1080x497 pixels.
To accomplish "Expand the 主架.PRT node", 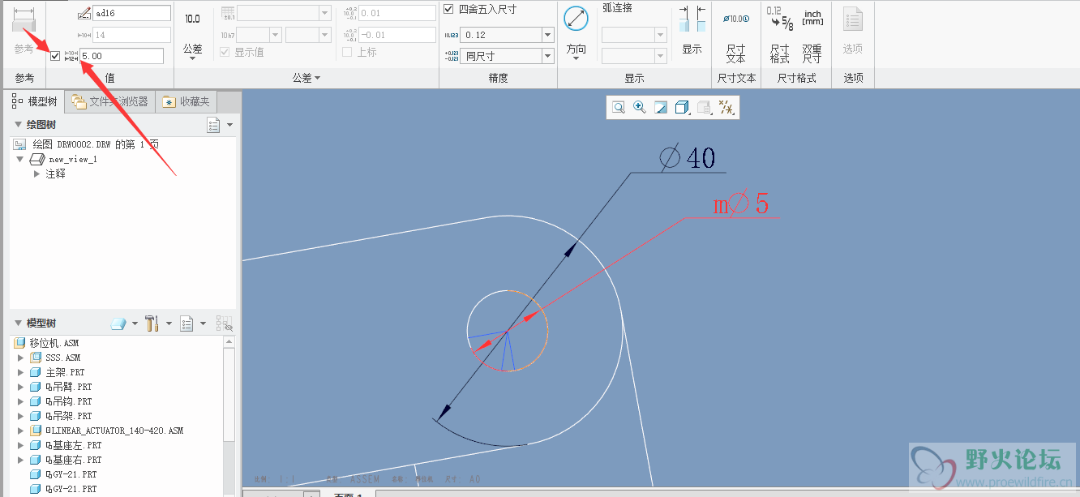I will tap(20, 372).
